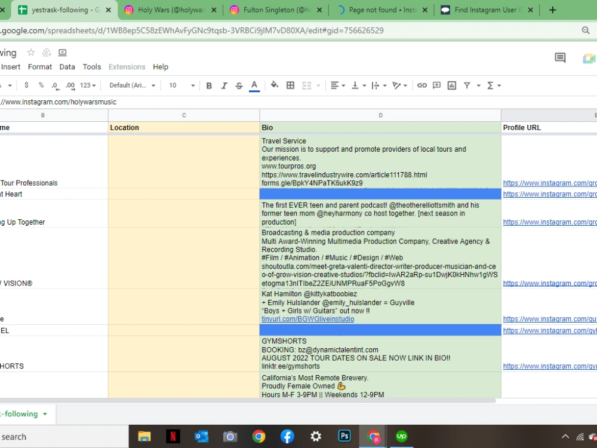Insert a link using toolbar icon

click(422, 85)
